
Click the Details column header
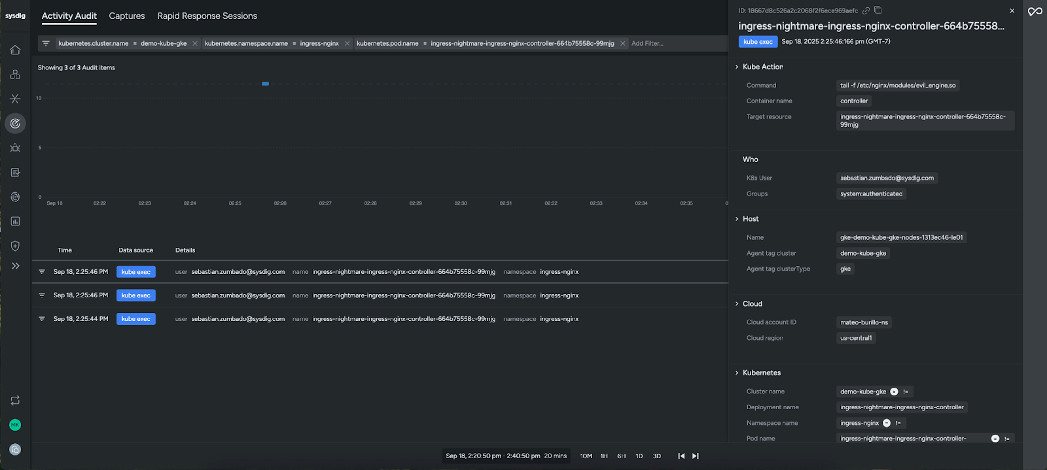(185, 250)
